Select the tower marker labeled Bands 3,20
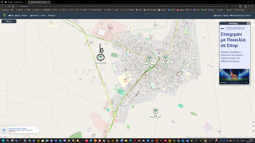The width and height of the screenshot is (255, 143). [x=166, y=58]
